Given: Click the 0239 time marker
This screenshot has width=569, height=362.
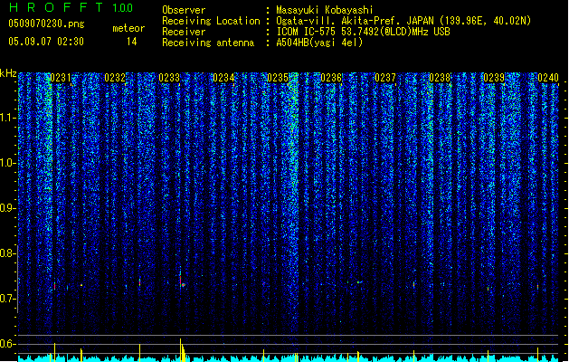Looking at the screenshot, I should (494, 78).
